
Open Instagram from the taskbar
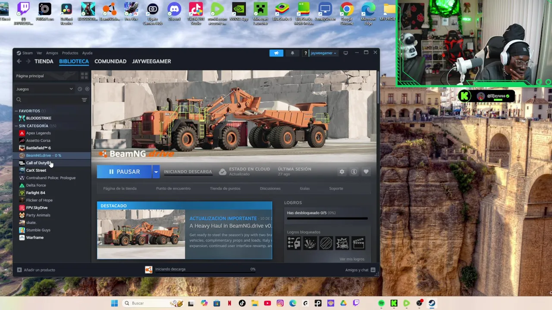tap(280, 303)
